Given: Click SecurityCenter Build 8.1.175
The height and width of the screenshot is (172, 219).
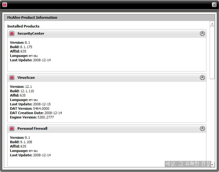Looking at the screenshot, I should click(x=21, y=47).
